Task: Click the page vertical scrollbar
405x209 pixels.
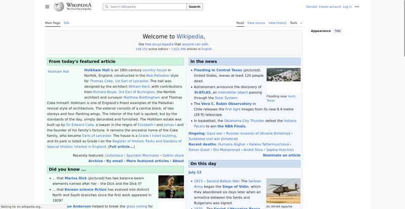Action: 404,28
